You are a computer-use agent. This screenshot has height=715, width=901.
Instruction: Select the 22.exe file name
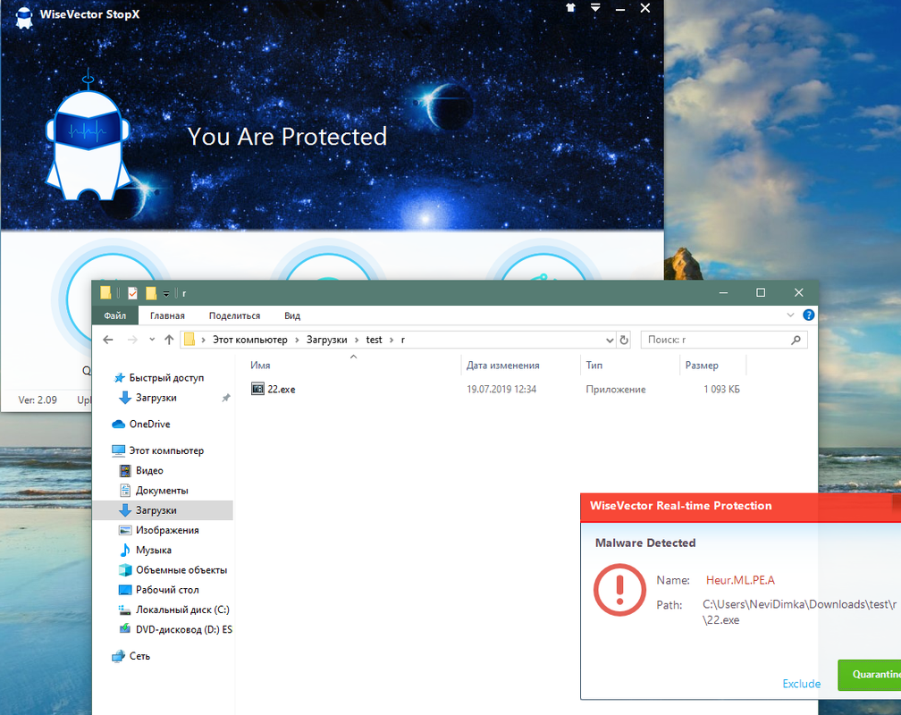282,389
